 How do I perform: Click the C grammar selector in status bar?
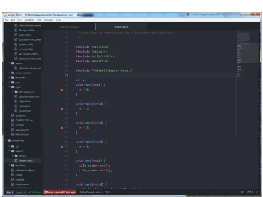[257, 192]
